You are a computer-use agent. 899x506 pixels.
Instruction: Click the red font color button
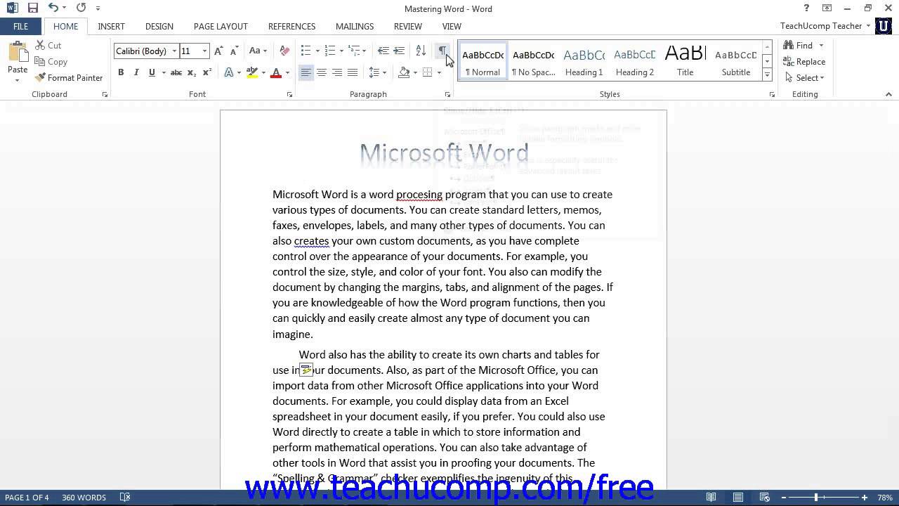point(276,72)
